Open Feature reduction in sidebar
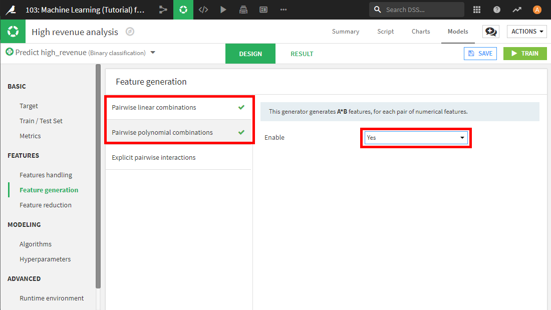 click(x=46, y=205)
